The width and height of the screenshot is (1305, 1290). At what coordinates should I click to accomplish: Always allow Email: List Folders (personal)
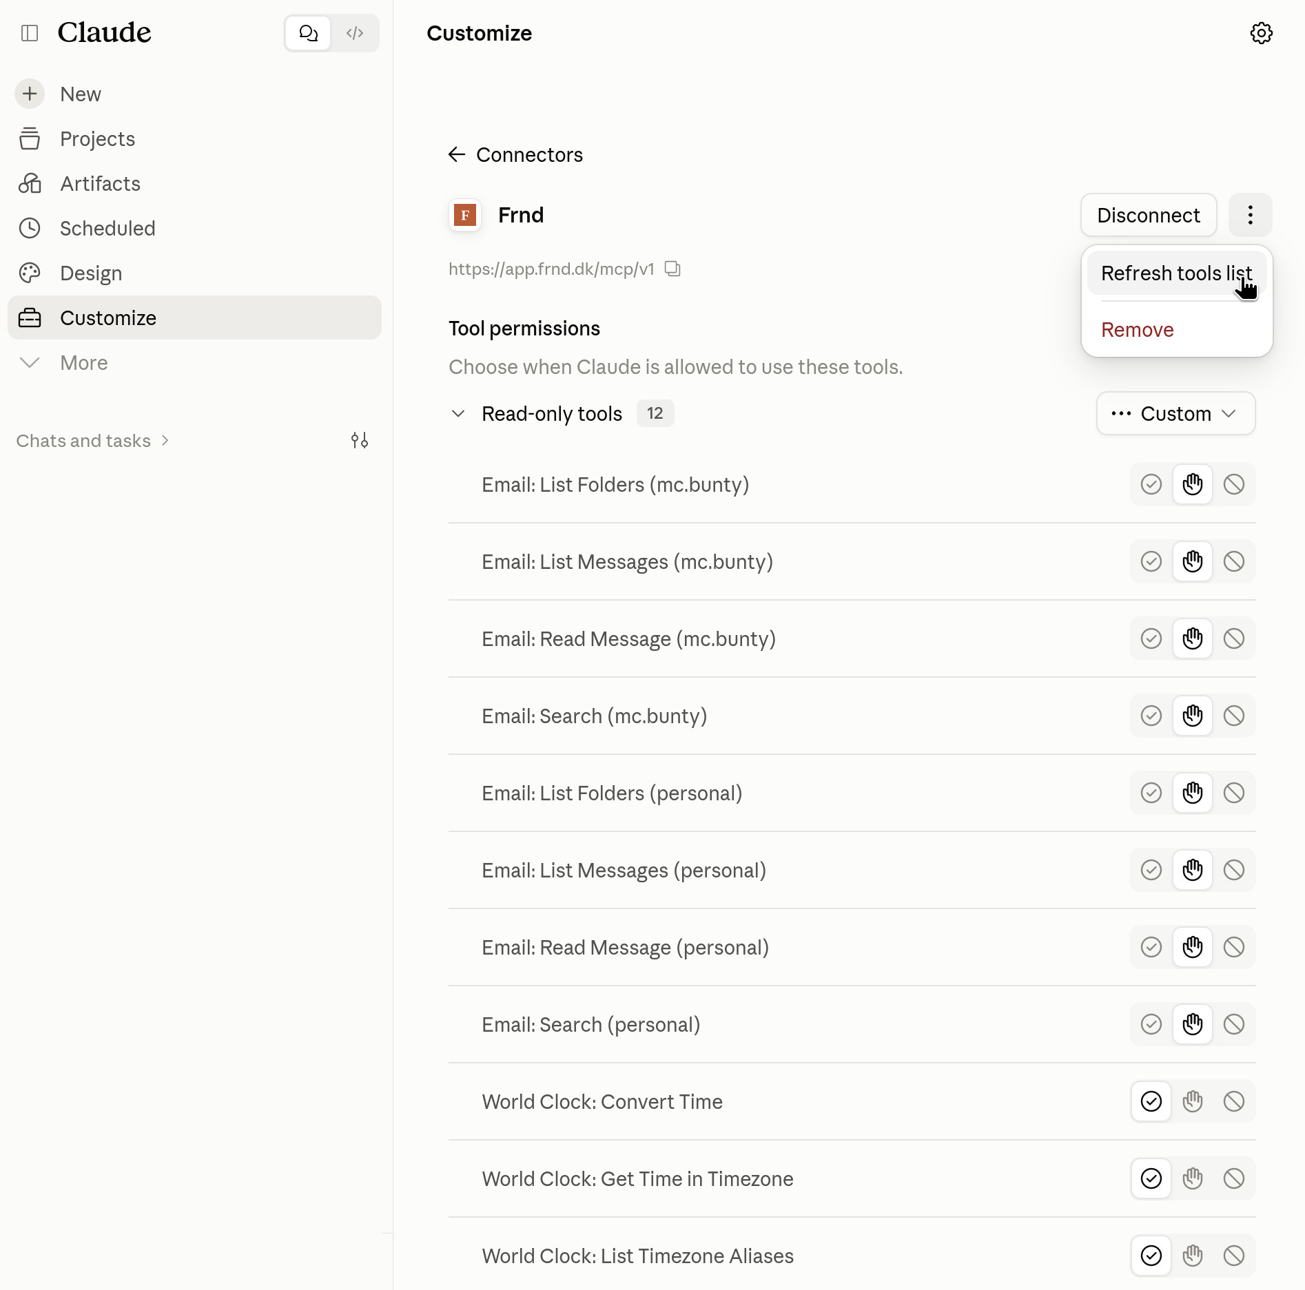[1151, 793]
